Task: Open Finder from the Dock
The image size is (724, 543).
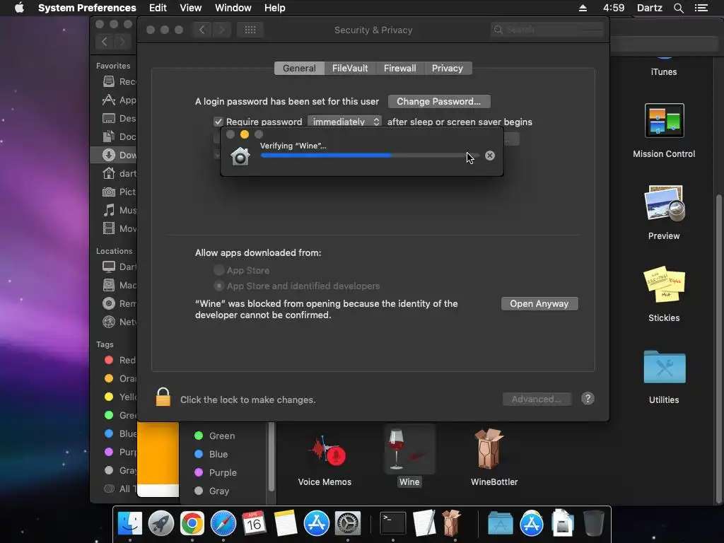Action: (x=130, y=523)
